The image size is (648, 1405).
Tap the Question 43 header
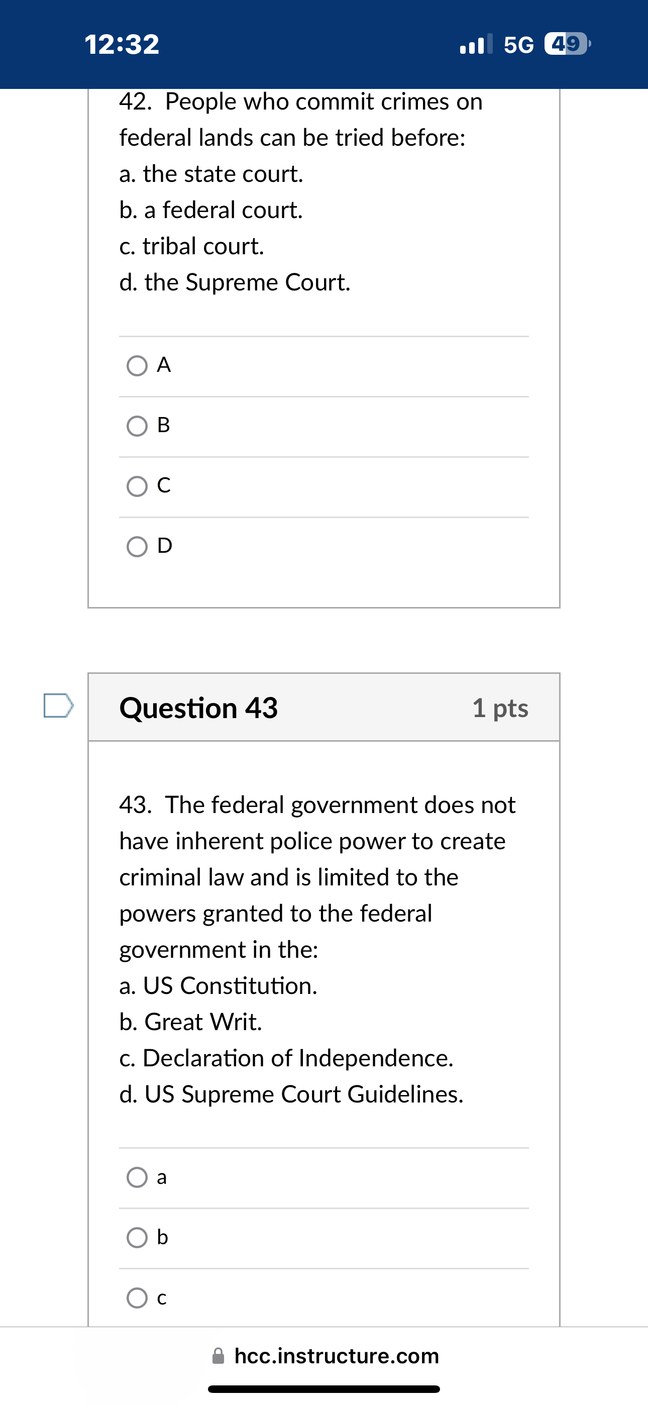[199, 708]
